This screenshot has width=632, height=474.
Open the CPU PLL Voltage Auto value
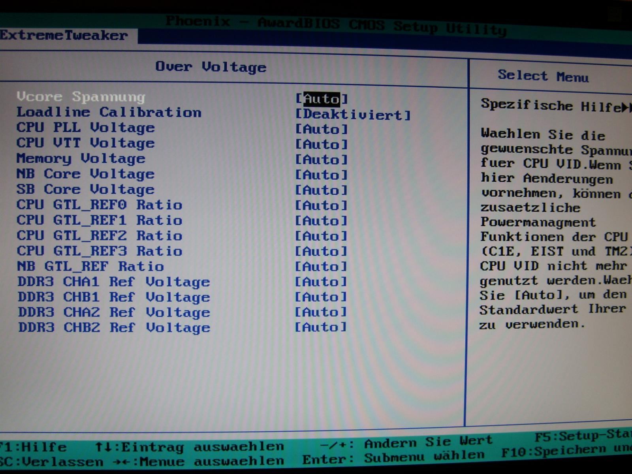(322, 129)
